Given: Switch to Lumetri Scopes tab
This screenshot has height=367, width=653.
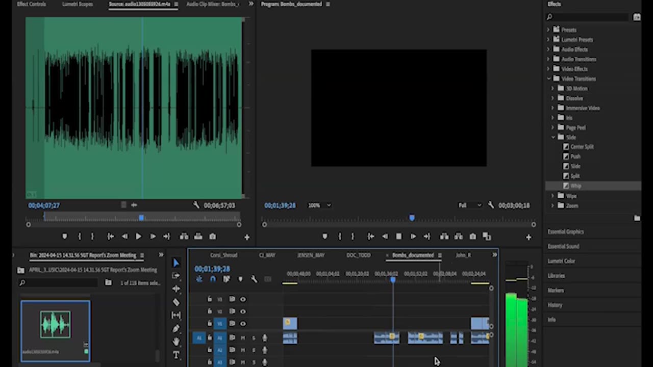Looking at the screenshot, I should pyautogui.click(x=78, y=4).
